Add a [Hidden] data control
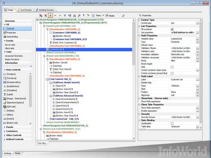The image size is (211, 158). pyautogui.click(x=9, y=111)
